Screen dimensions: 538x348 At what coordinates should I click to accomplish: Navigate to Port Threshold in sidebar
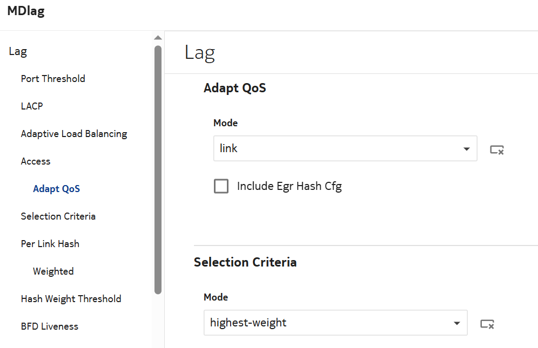point(53,79)
